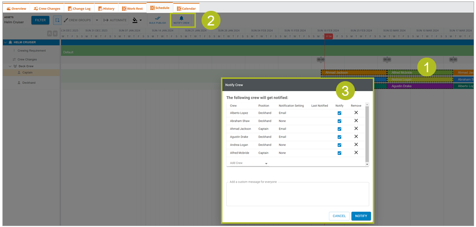Click the Automate toolbar button
This screenshot has height=227, width=476.
click(x=115, y=20)
